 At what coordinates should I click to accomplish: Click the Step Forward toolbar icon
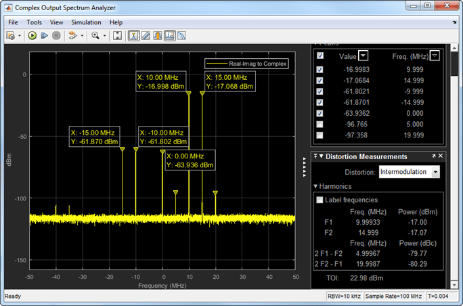(x=45, y=35)
